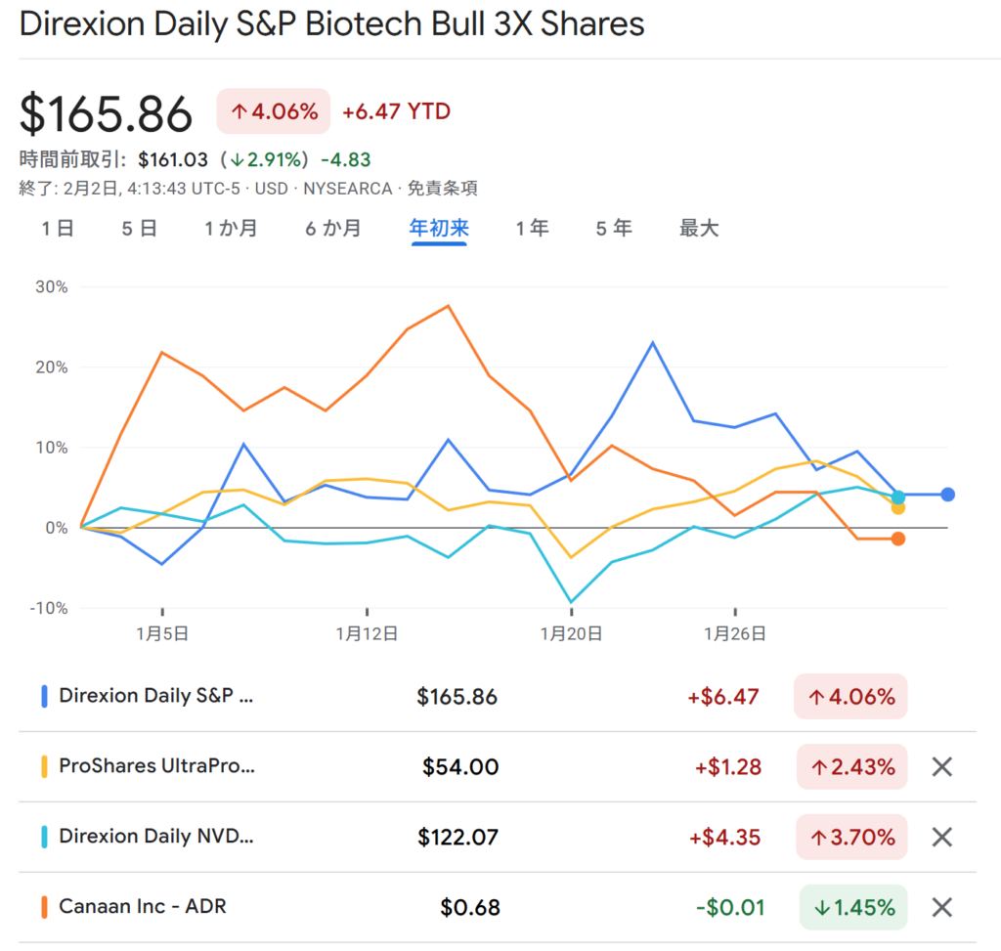Select the 6か月 time range

[332, 229]
